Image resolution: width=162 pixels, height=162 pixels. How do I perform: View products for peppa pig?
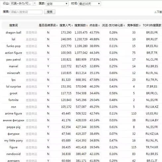(x=31, y=127)
